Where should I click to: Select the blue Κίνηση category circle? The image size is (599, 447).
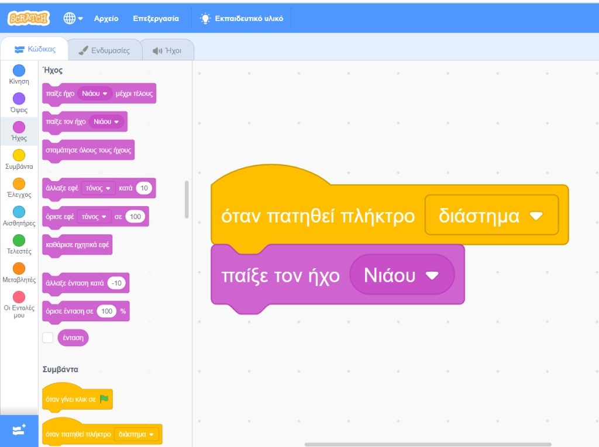19,71
